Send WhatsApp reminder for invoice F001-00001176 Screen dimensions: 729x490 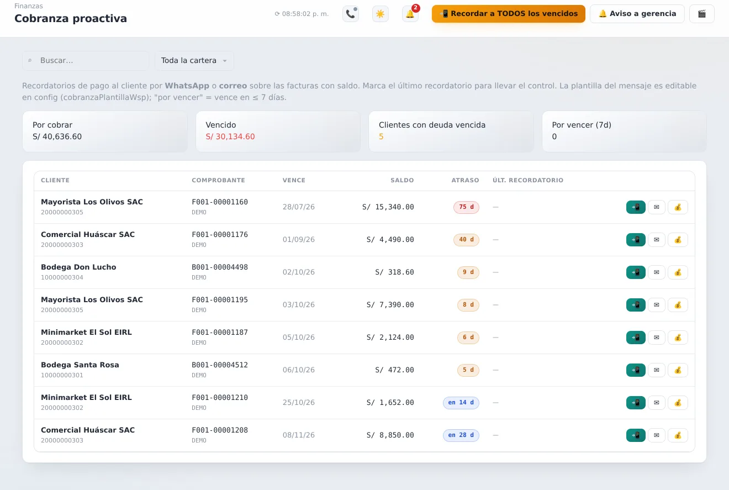(636, 240)
